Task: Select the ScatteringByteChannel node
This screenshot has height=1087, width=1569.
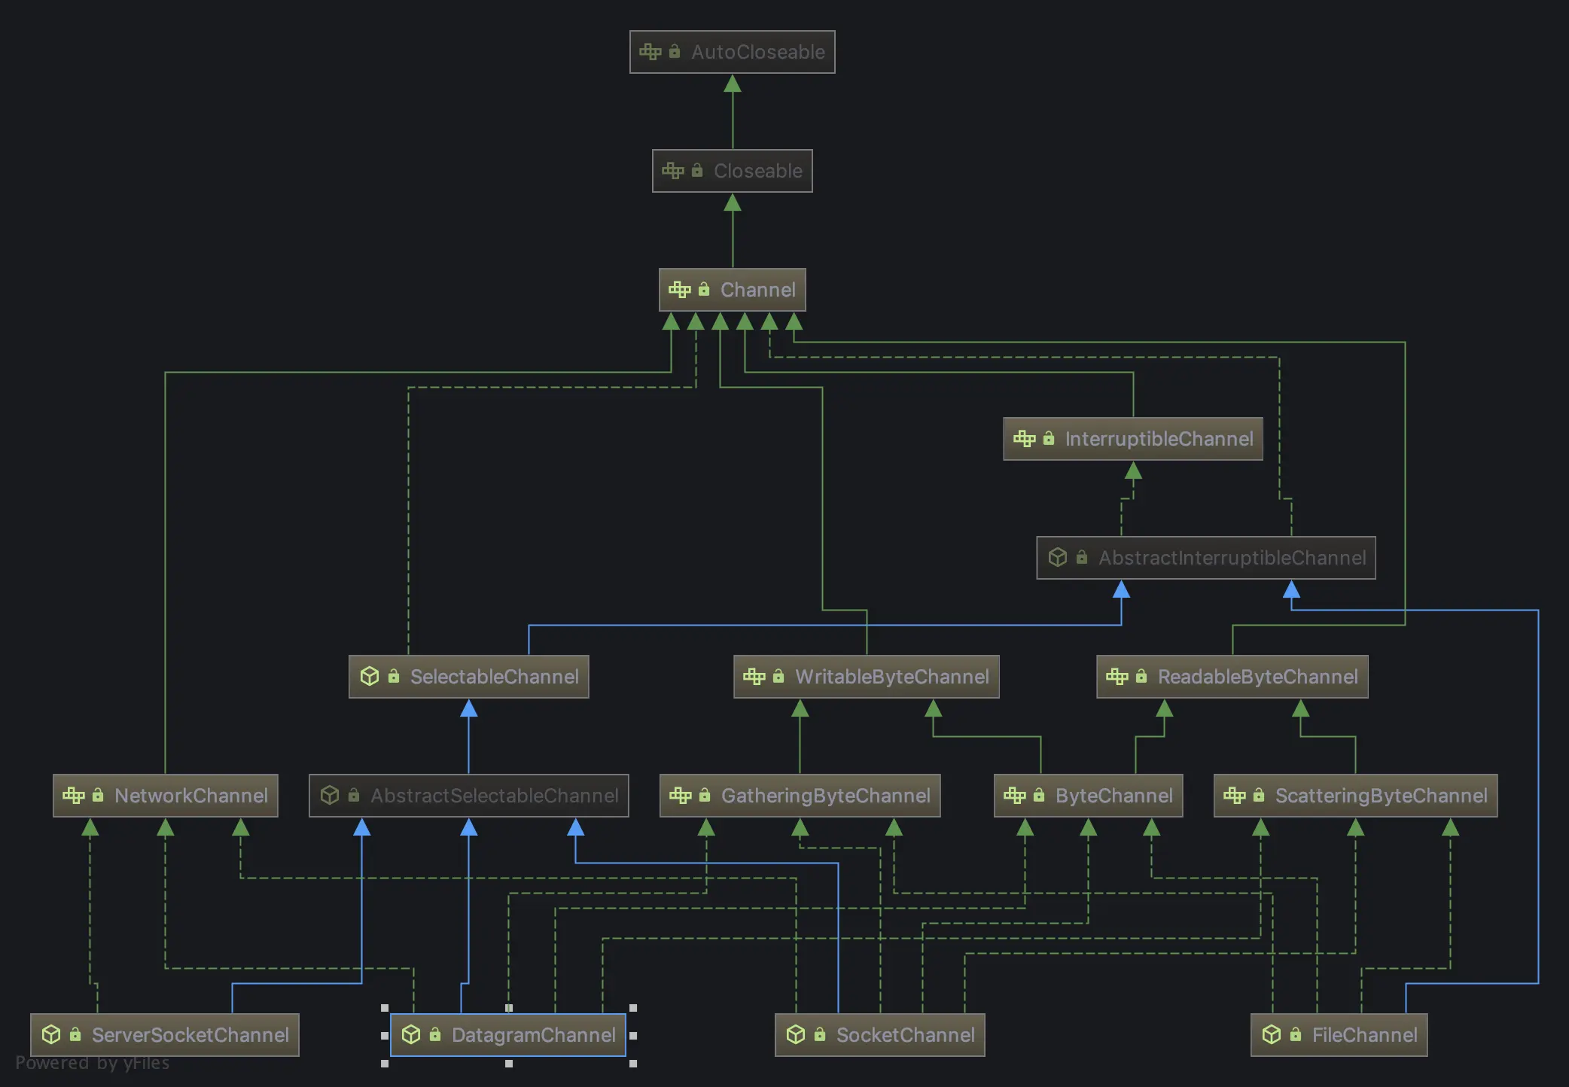Action: 1355,796
